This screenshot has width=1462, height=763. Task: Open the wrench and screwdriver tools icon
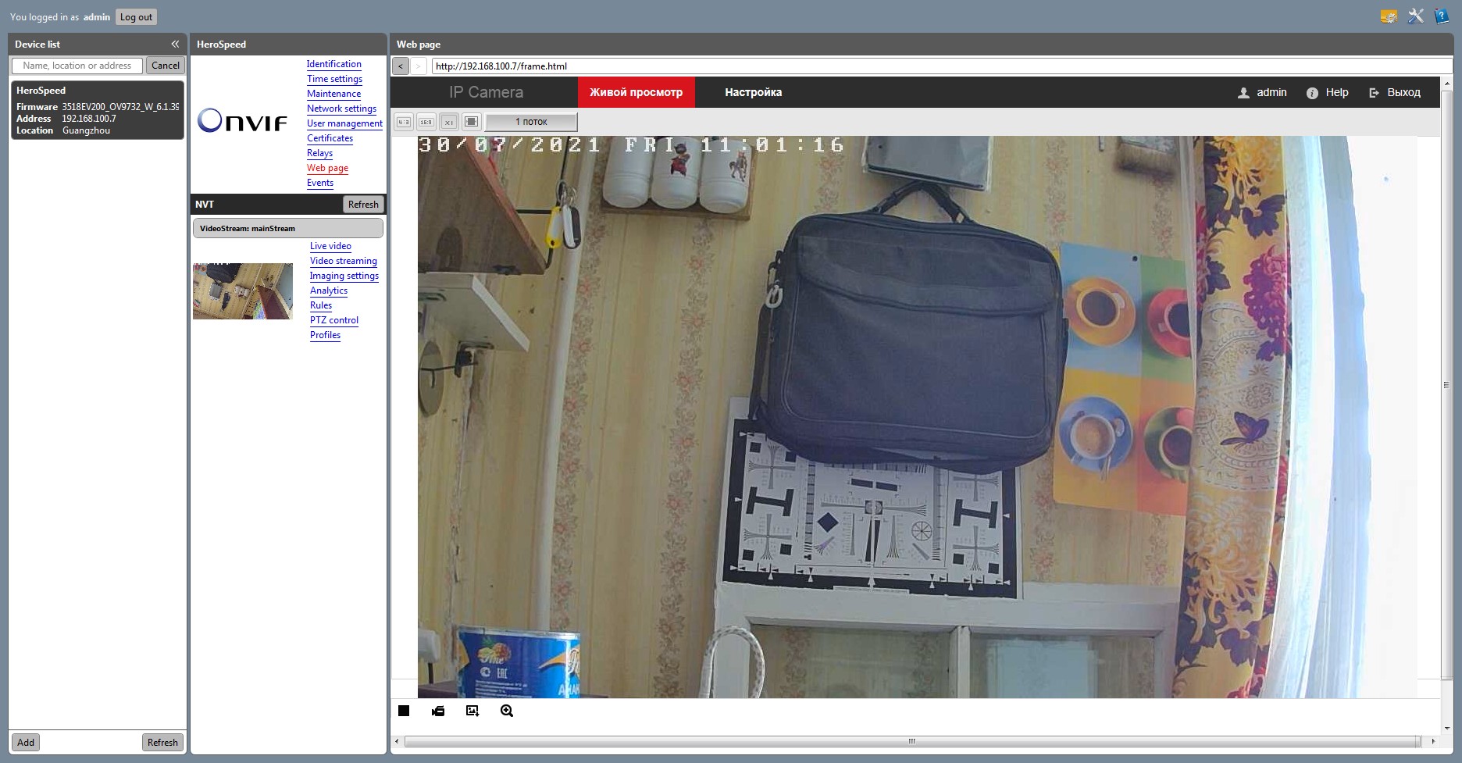pos(1415,16)
